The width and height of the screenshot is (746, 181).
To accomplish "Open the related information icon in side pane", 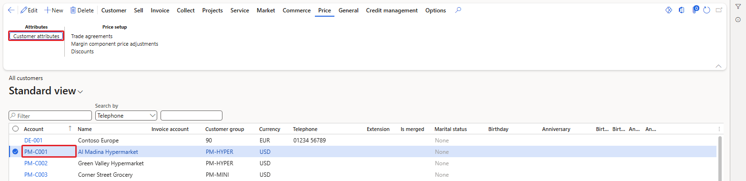I will (x=738, y=20).
